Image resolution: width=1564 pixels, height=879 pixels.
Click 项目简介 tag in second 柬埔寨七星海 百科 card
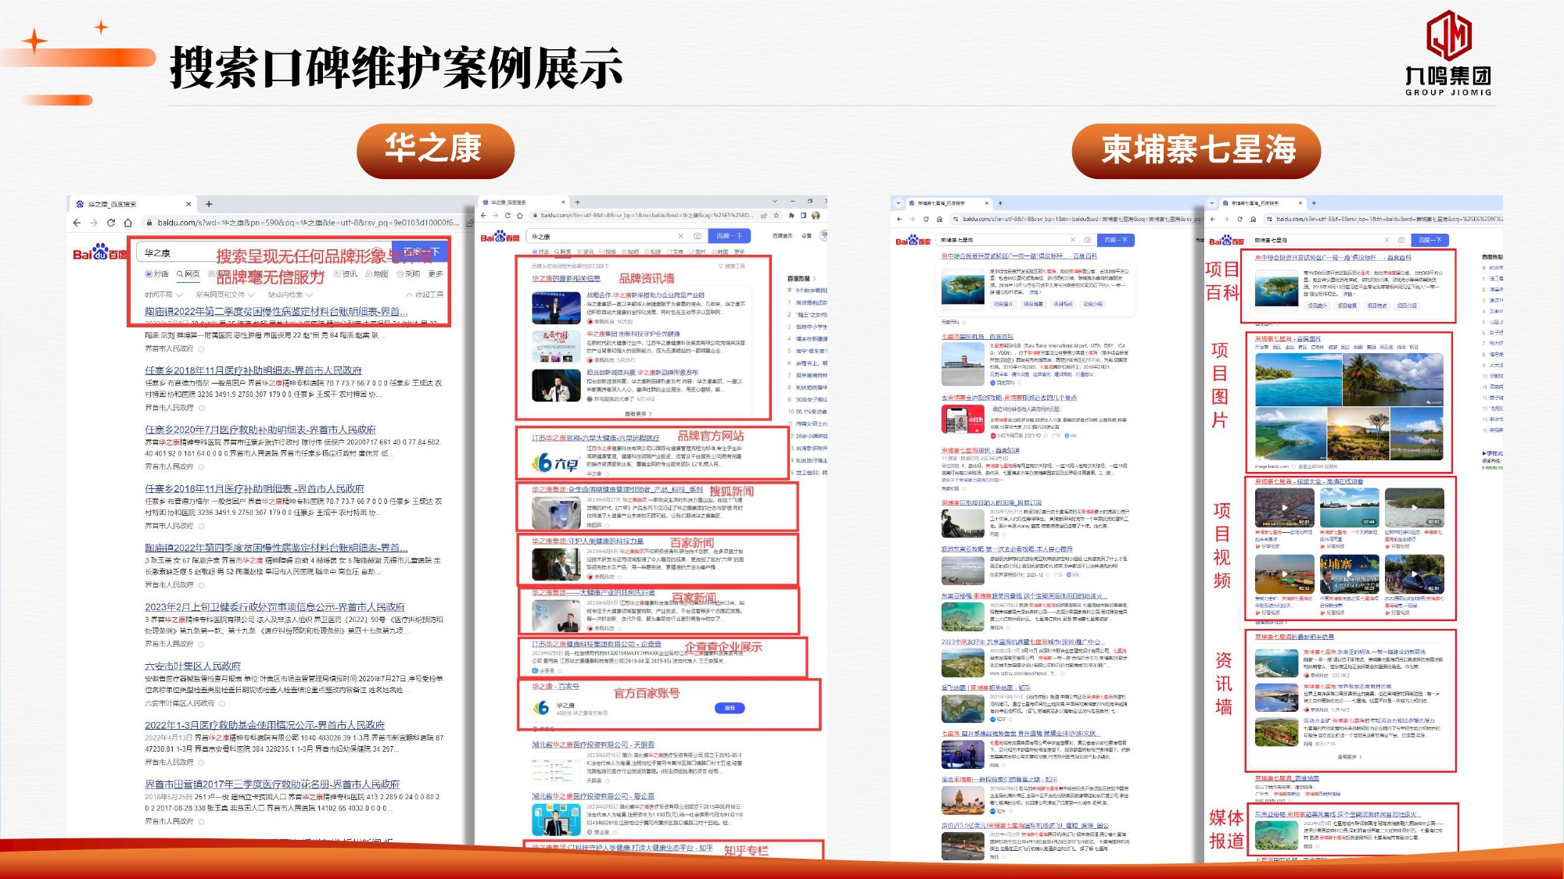1317,306
